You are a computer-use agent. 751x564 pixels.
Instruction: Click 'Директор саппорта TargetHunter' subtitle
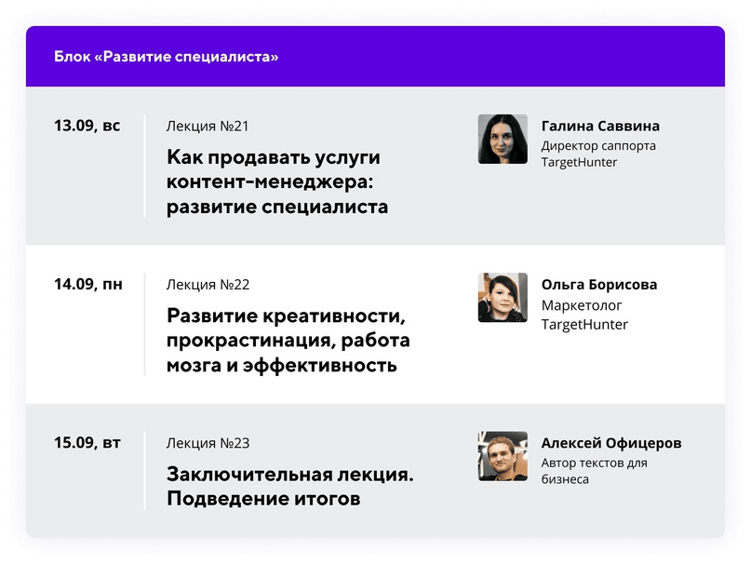pos(598,154)
